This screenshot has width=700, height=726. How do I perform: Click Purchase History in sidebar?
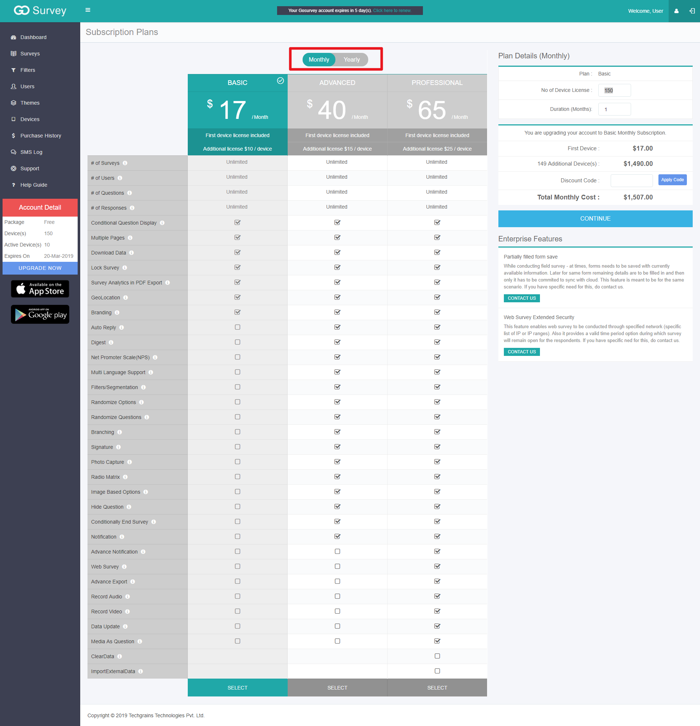(x=40, y=136)
